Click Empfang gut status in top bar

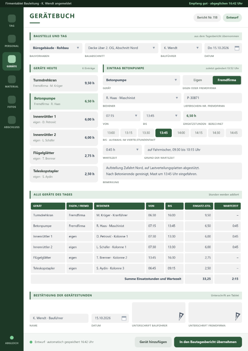coord(216,4)
